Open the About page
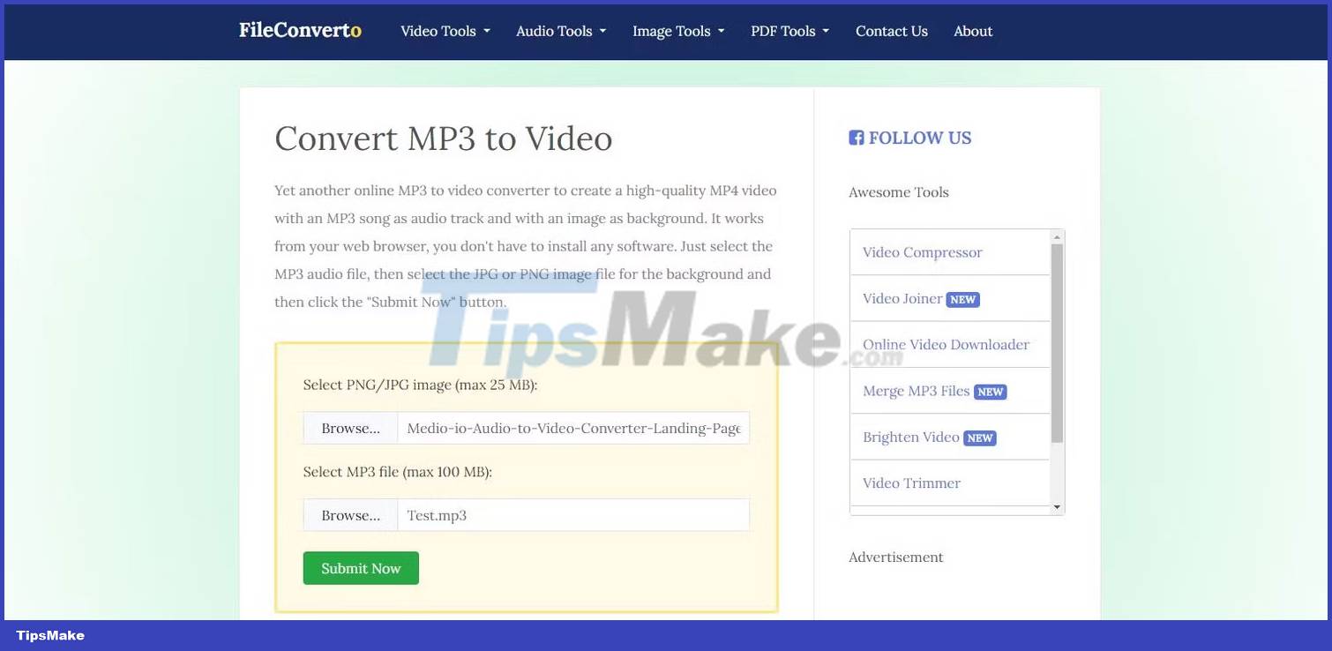 (972, 31)
